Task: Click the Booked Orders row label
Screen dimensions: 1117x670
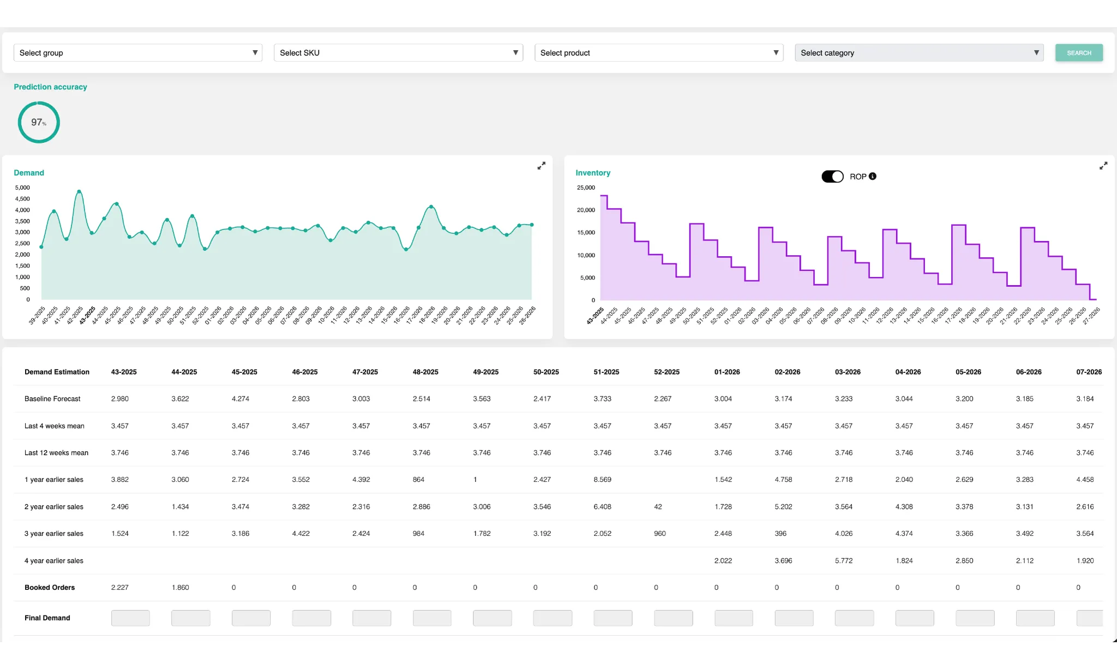Action: (50, 588)
